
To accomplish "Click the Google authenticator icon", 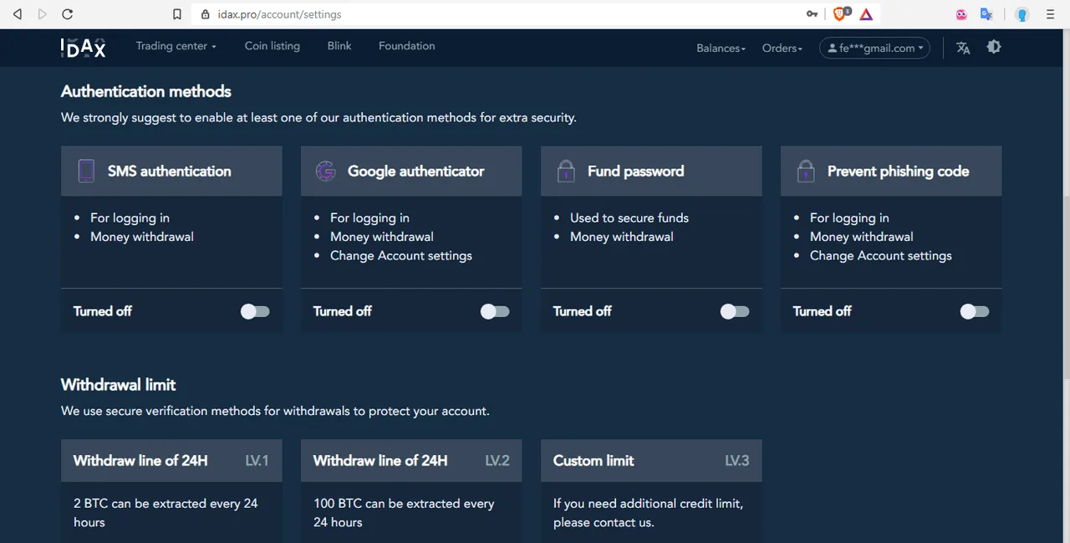I will pos(325,171).
